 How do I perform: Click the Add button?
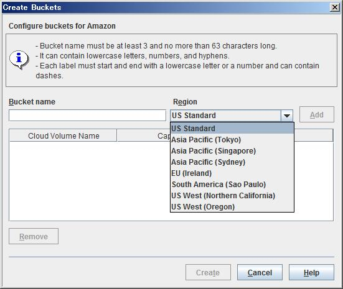pos(316,114)
